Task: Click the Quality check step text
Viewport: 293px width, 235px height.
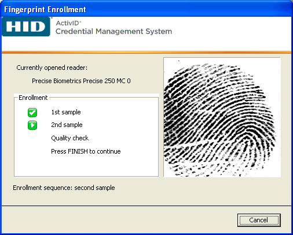Action: [70, 138]
